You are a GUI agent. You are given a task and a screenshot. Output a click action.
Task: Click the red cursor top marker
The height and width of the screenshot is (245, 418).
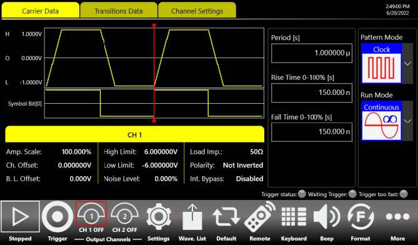154,26
